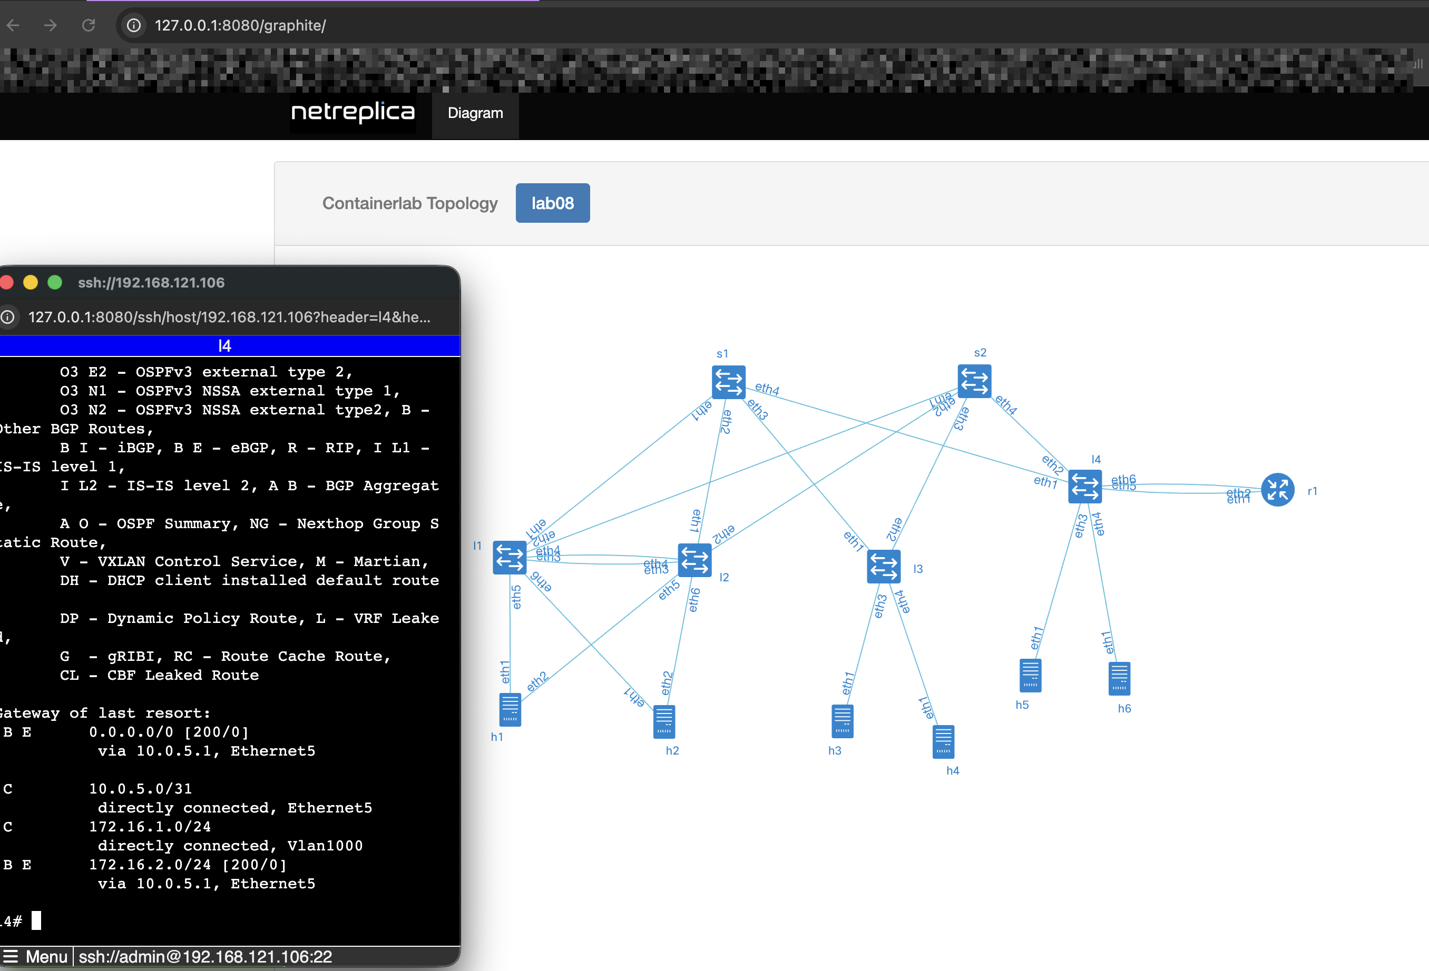Click the r1 router node
This screenshot has width=1429, height=971.
click(1277, 490)
